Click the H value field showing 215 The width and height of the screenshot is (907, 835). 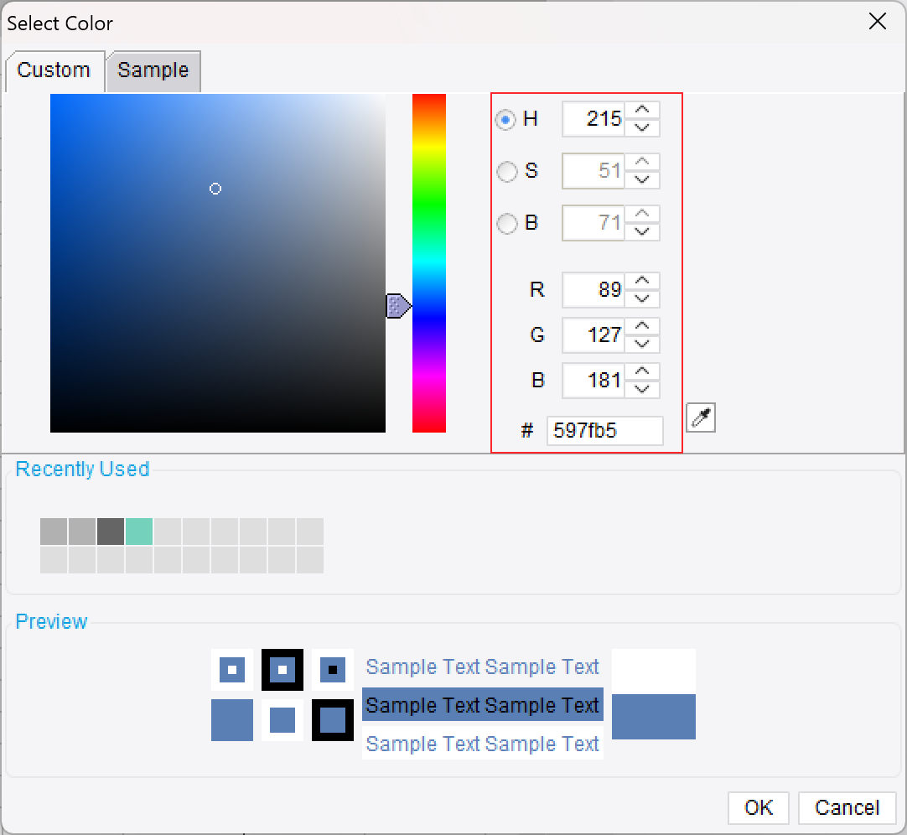click(593, 119)
